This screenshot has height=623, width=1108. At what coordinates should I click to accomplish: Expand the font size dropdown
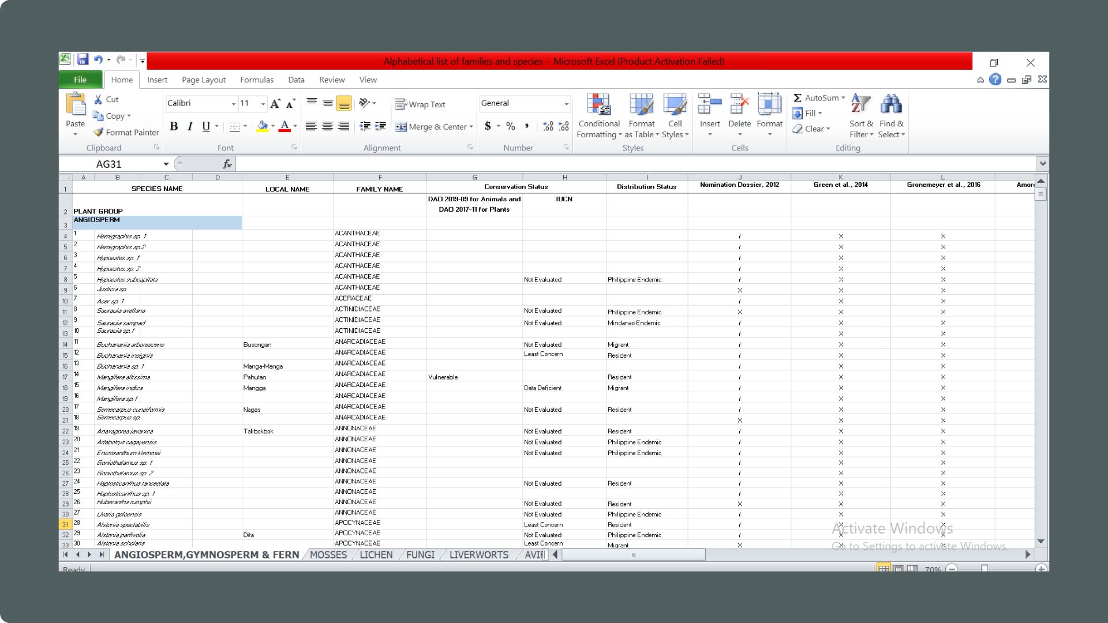263,104
